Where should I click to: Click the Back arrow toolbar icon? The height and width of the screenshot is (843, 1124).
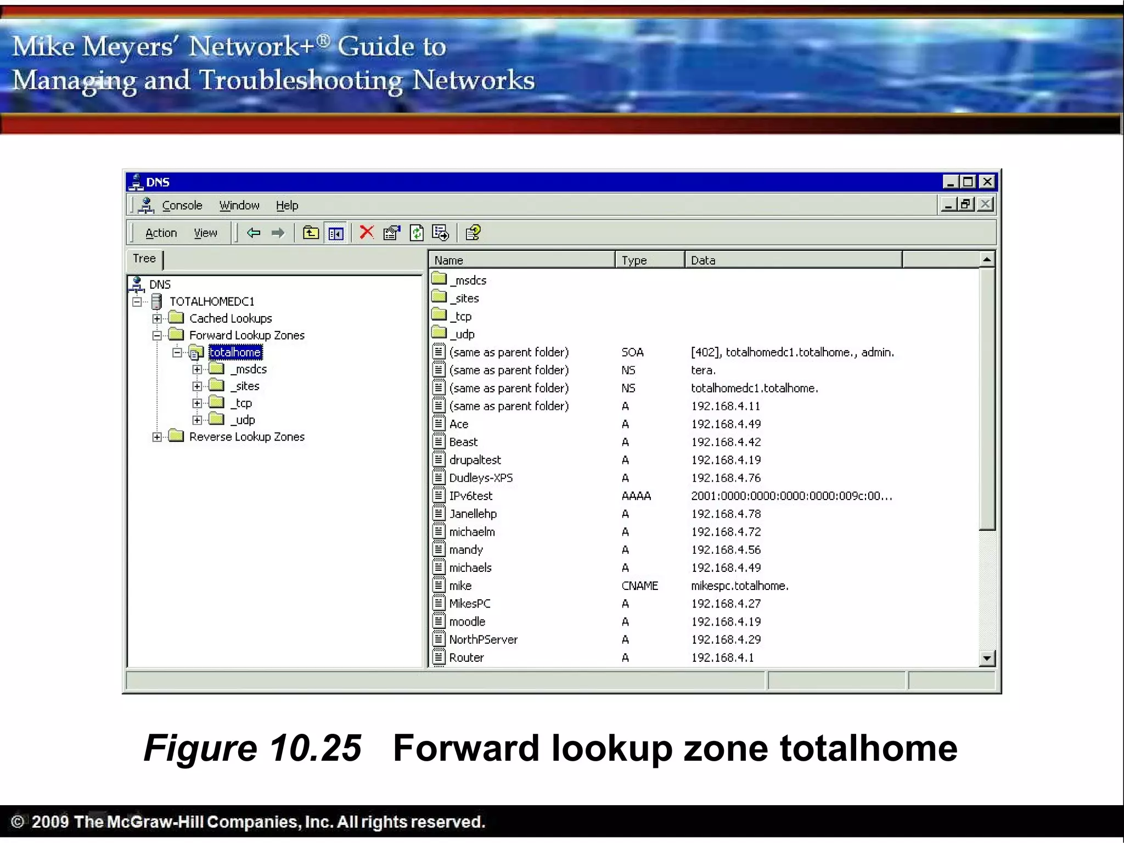(x=254, y=233)
